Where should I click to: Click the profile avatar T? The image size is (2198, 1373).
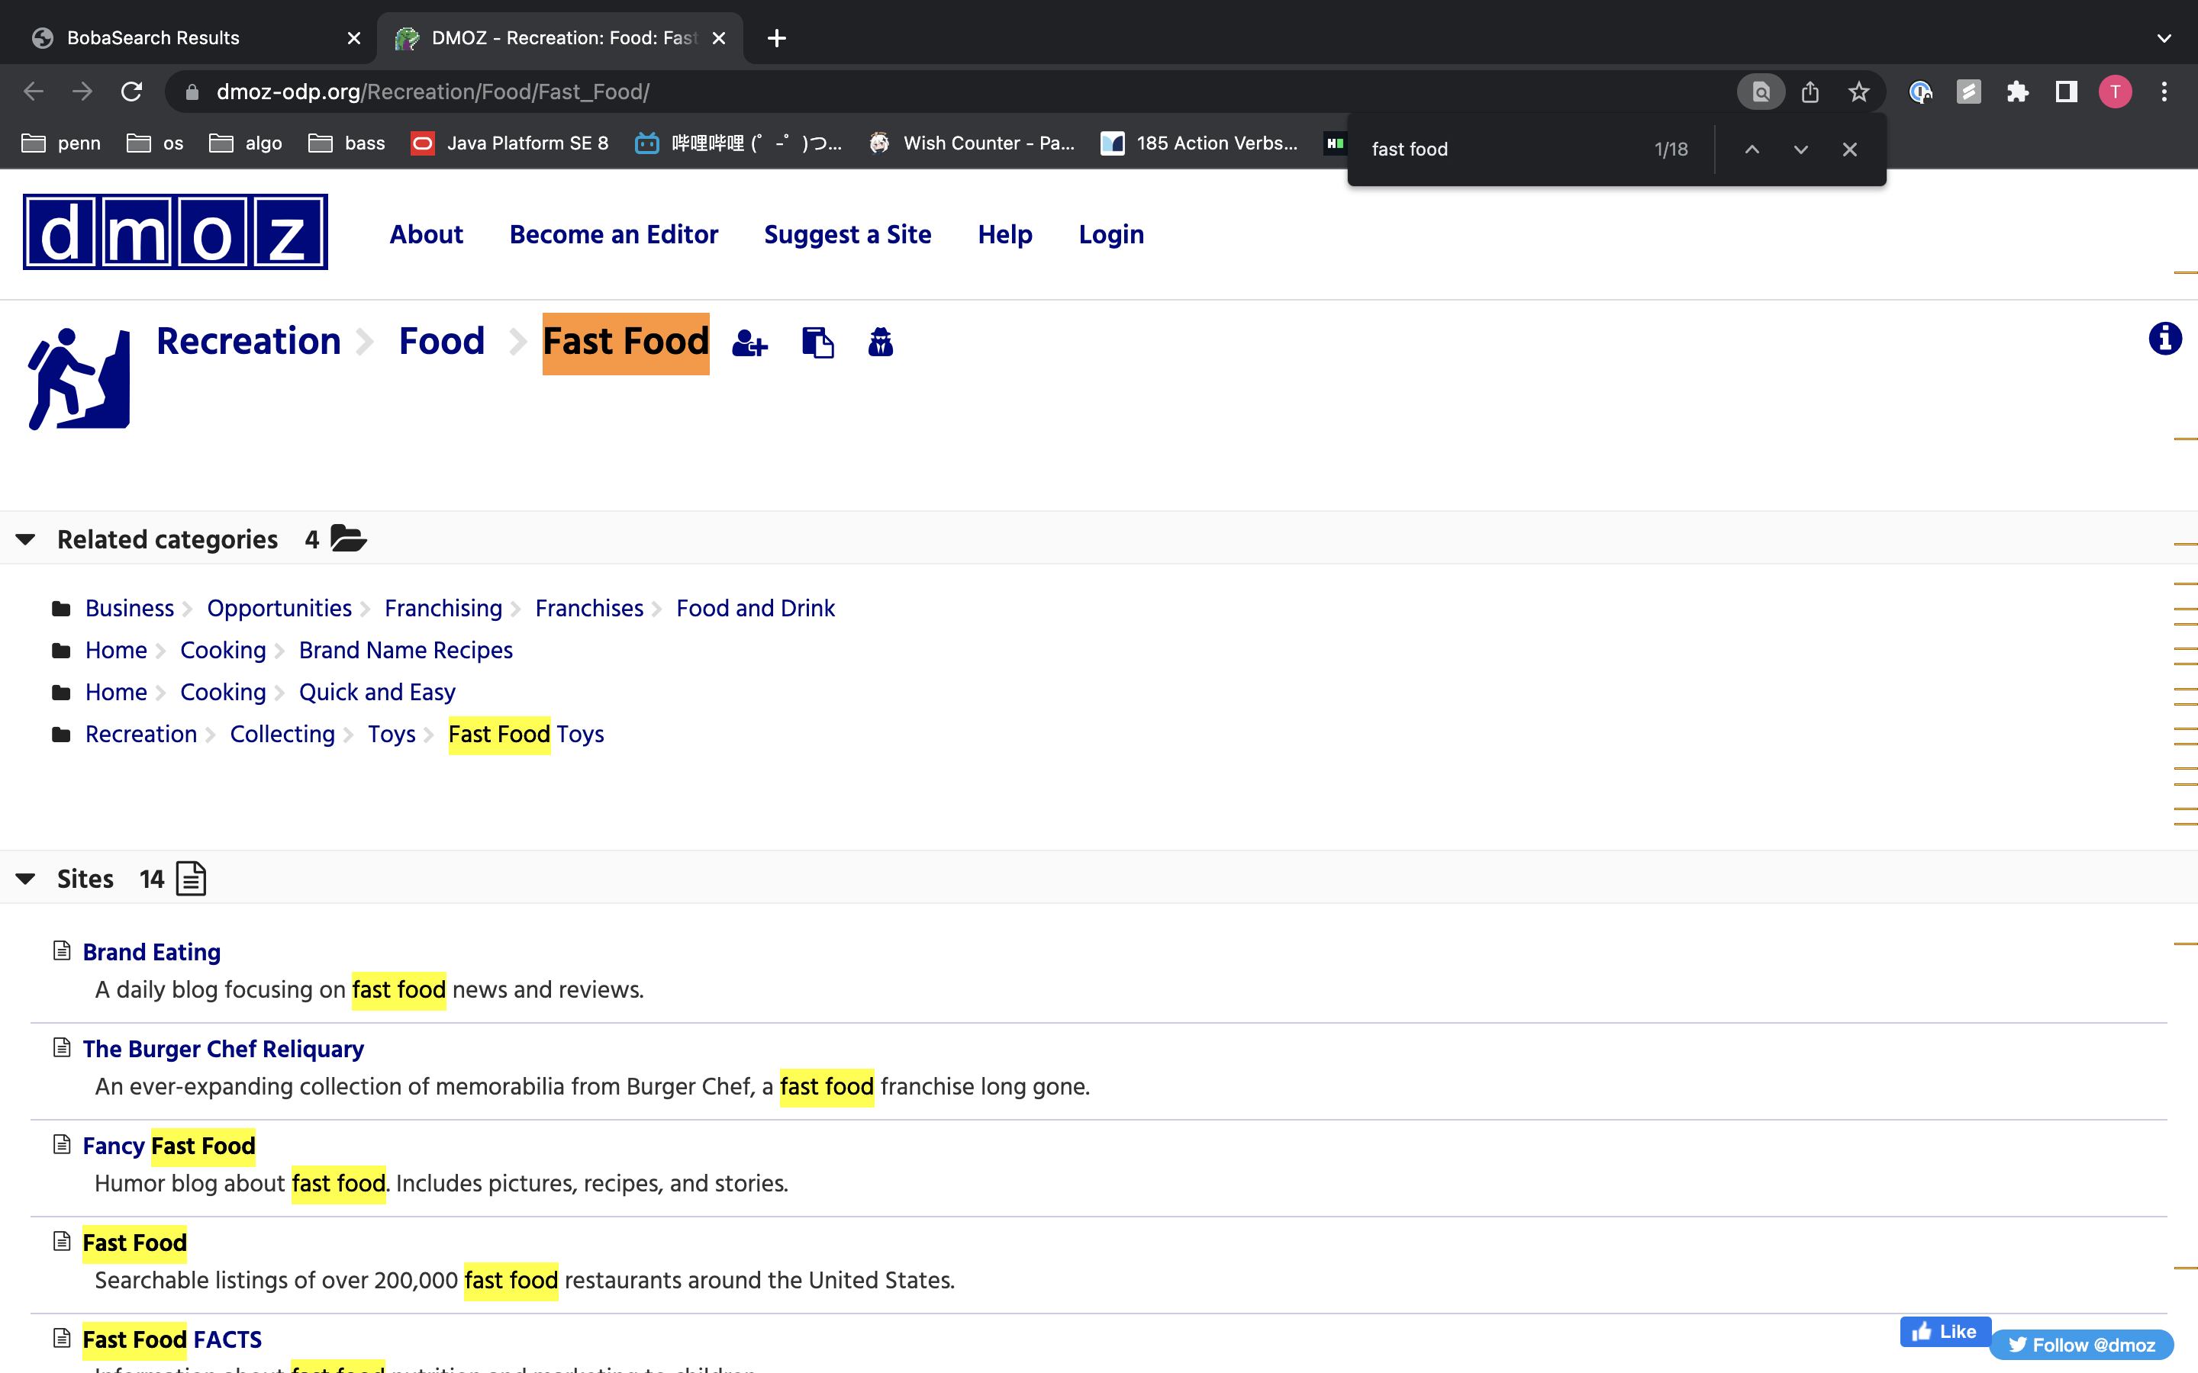click(2116, 92)
